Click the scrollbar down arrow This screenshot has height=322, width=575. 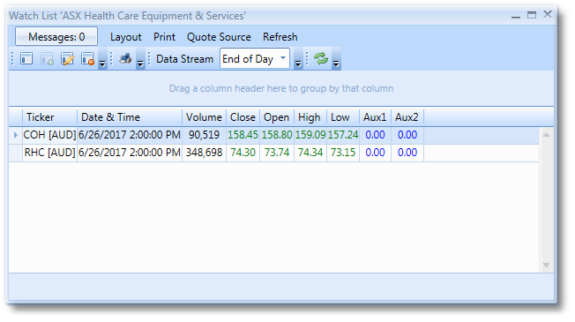pos(546,265)
